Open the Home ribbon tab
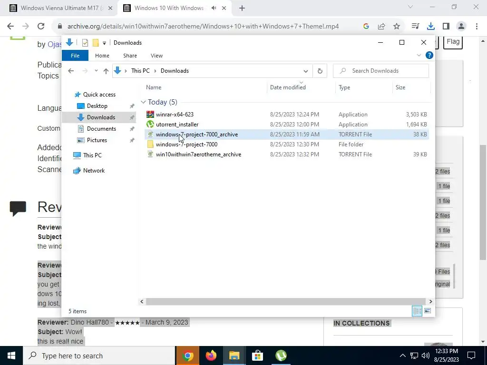487x365 pixels. coord(102,56)
